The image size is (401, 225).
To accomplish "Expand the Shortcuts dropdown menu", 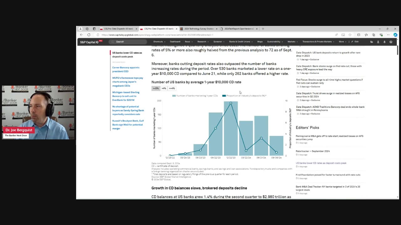I will pyautogui.click(x=159, y=42).
